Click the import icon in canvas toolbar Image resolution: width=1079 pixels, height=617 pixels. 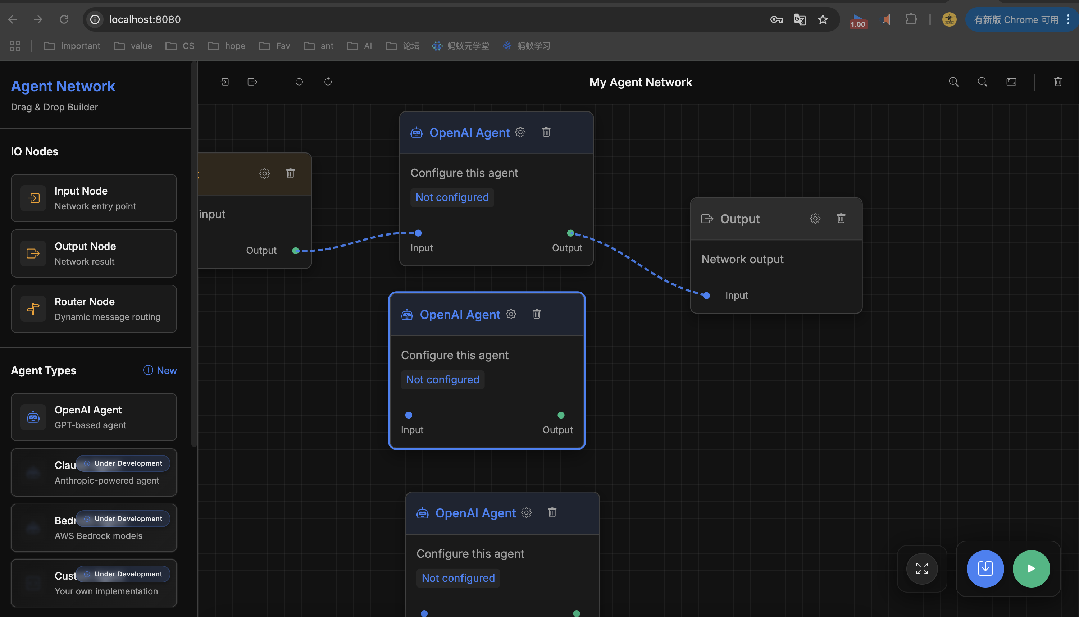tap(224, 82)
